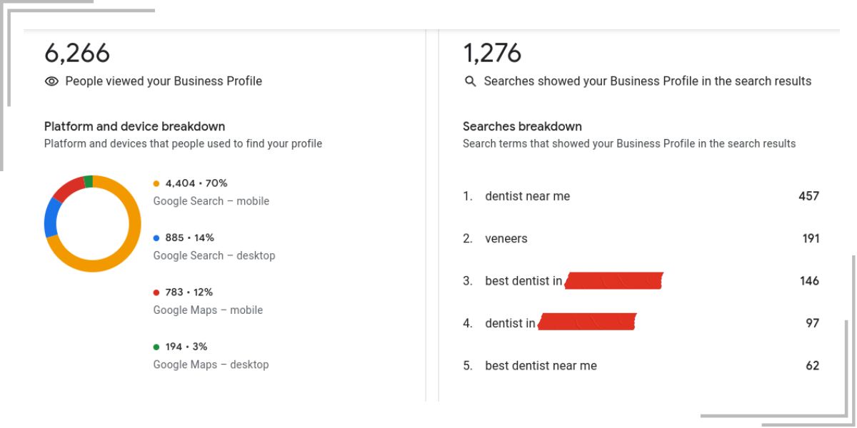The width and height of the screenshot is (857, 428).
Task: Select the blue Google Search desktop legend dot
Action: [x=156, y=238]
